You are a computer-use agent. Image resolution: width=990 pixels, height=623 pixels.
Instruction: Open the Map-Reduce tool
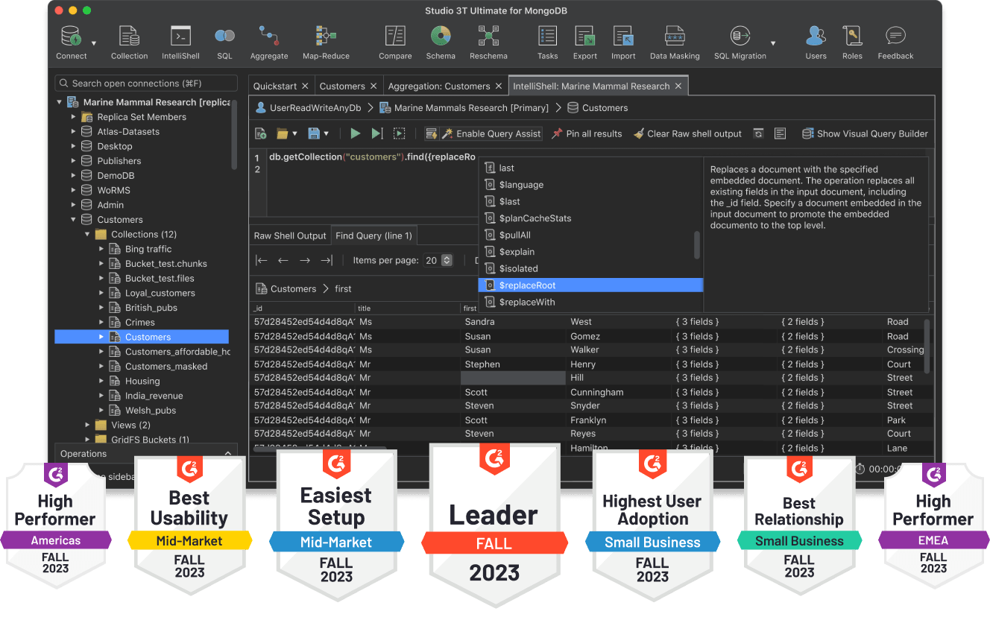pyautogui.click(x=326, y=42)
